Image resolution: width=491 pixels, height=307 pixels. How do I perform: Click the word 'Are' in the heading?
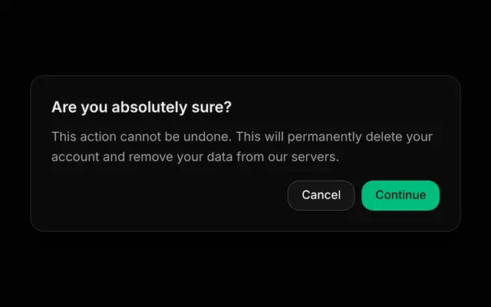[64, 107]
